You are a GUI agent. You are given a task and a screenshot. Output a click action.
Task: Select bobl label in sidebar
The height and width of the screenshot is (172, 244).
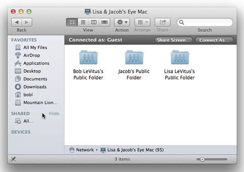pos(28,95)
